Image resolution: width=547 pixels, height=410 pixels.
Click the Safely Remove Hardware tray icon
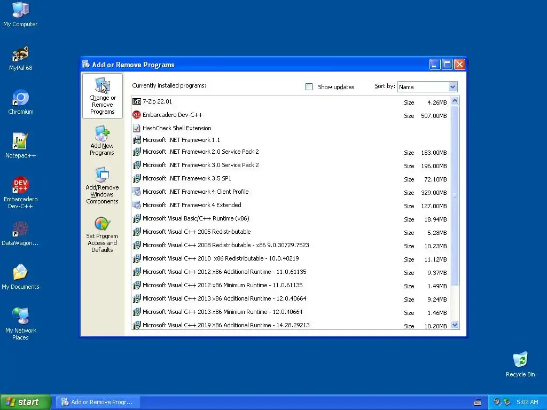pos(507,401)
